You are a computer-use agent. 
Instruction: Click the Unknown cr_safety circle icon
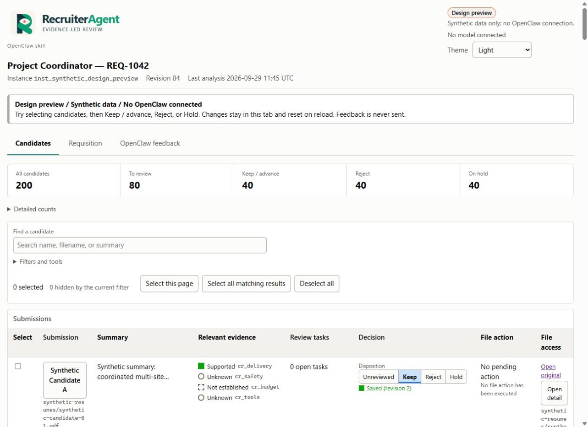pyautogui.click(x=201, y=377)
